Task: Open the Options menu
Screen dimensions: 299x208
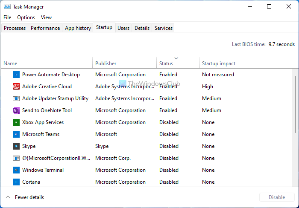Action: (x=26, y=17)
